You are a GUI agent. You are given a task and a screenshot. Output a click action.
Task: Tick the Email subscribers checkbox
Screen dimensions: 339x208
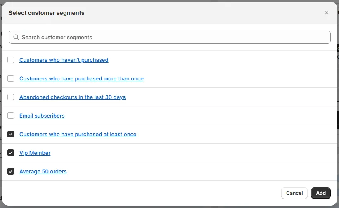11,116
